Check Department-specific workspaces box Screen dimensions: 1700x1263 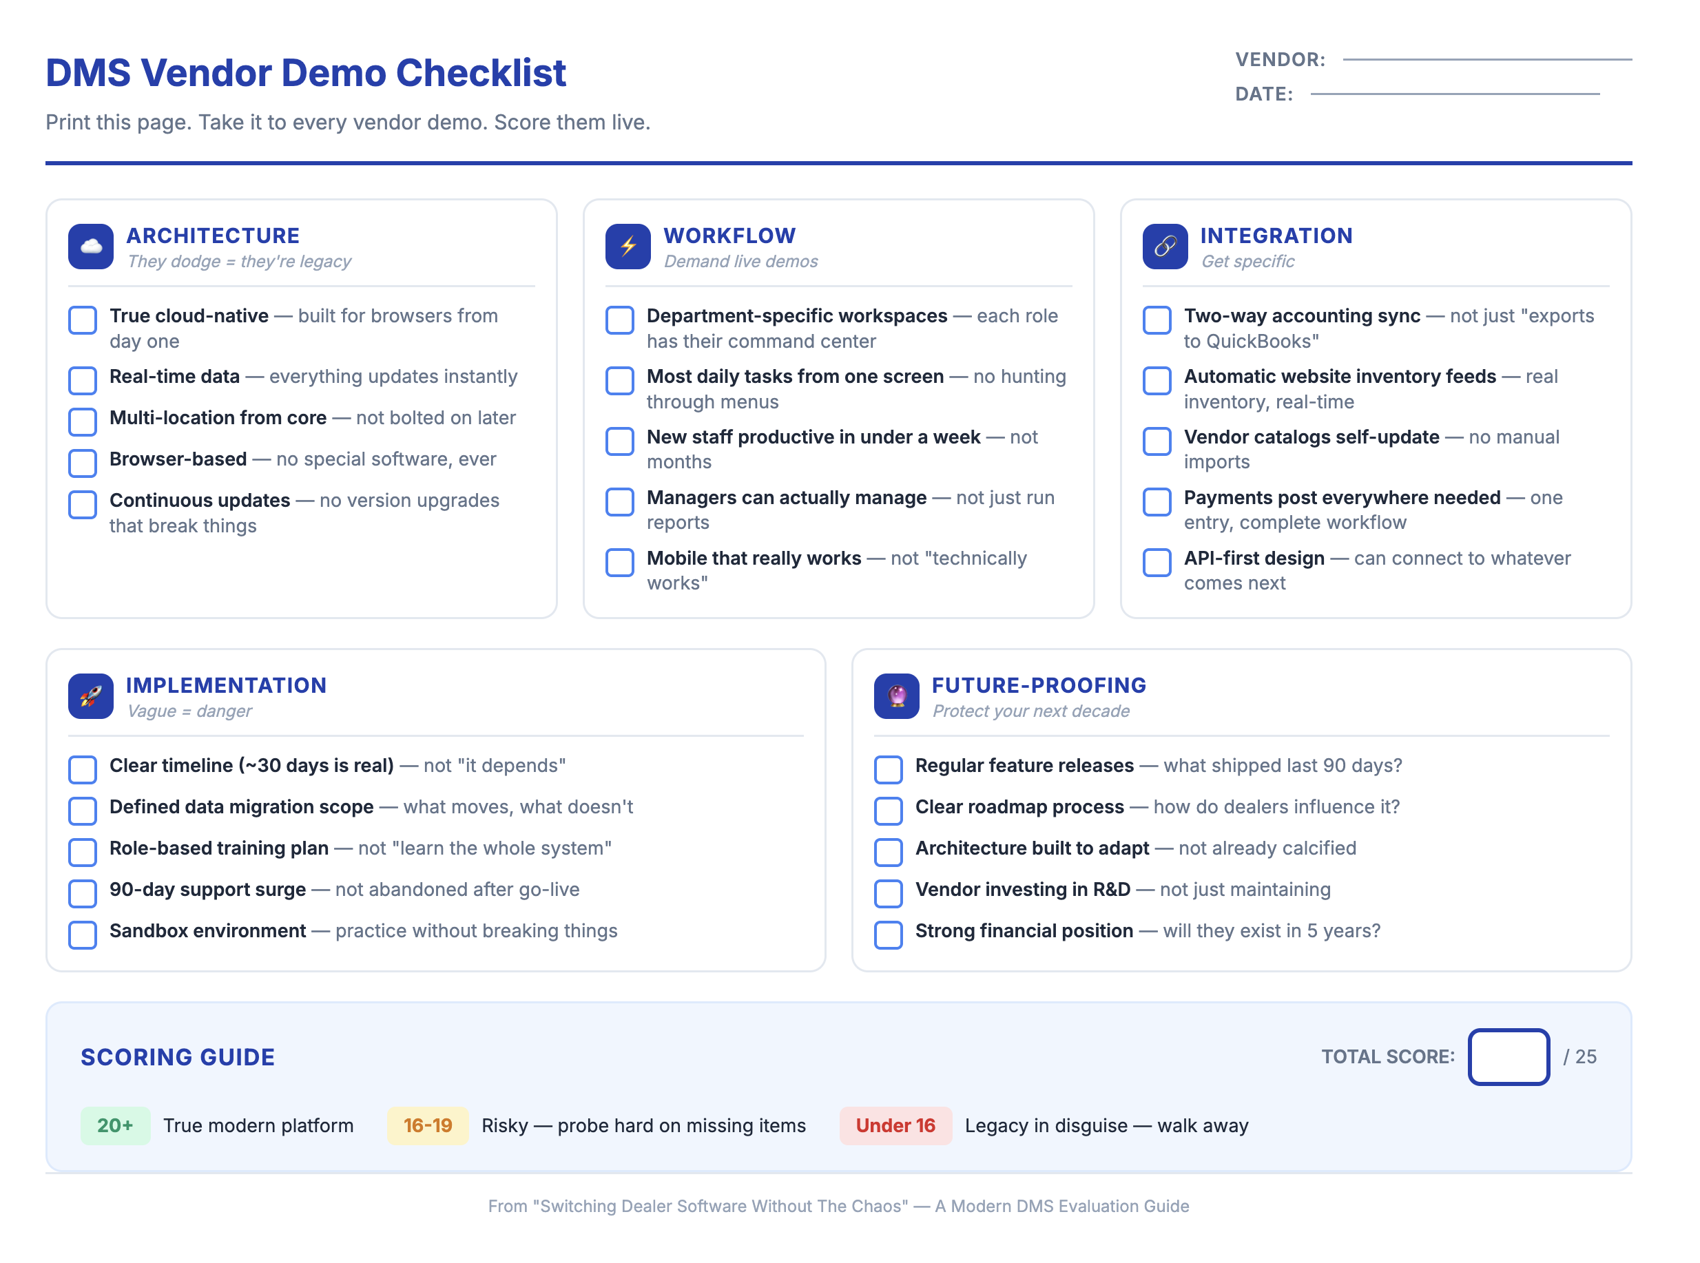(x=619, y=320)
